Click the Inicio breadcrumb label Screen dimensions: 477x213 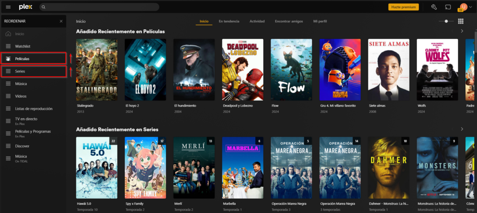81,21
